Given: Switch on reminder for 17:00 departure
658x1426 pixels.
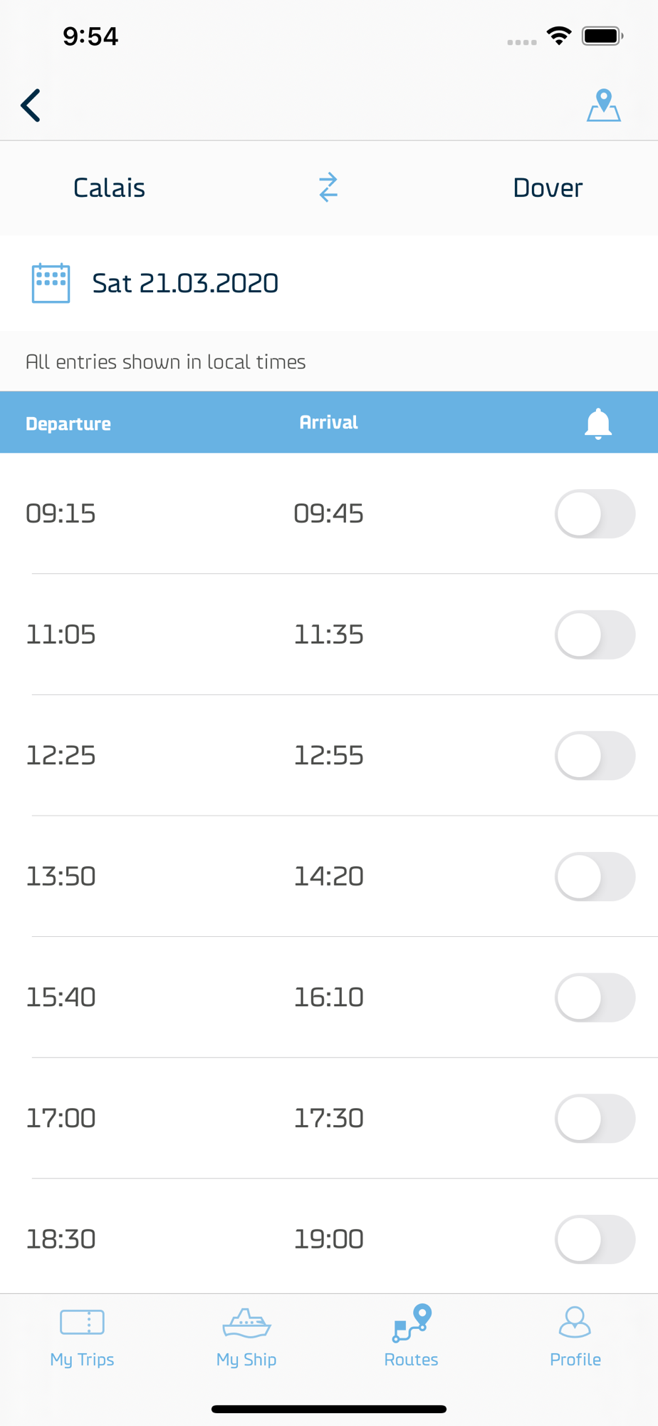Looking at the screenshot, I should tap(595, 1119).
